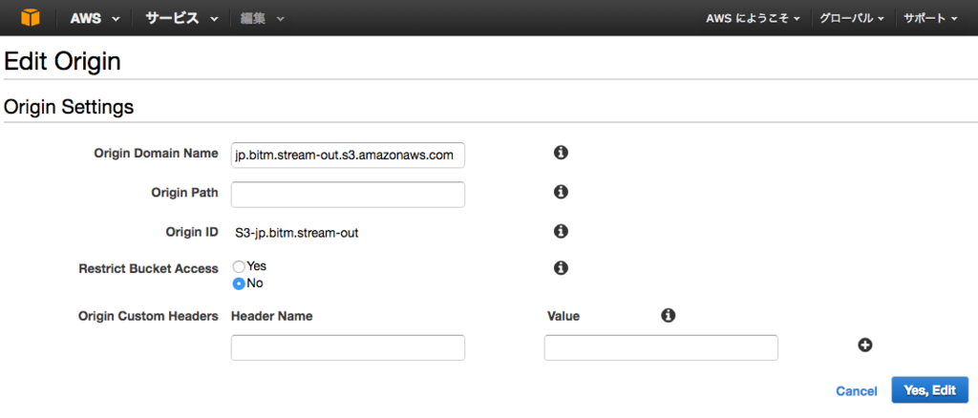The image size is (978, 418).
Task: Show info icon for Origin ID
Action: point(561,231)
